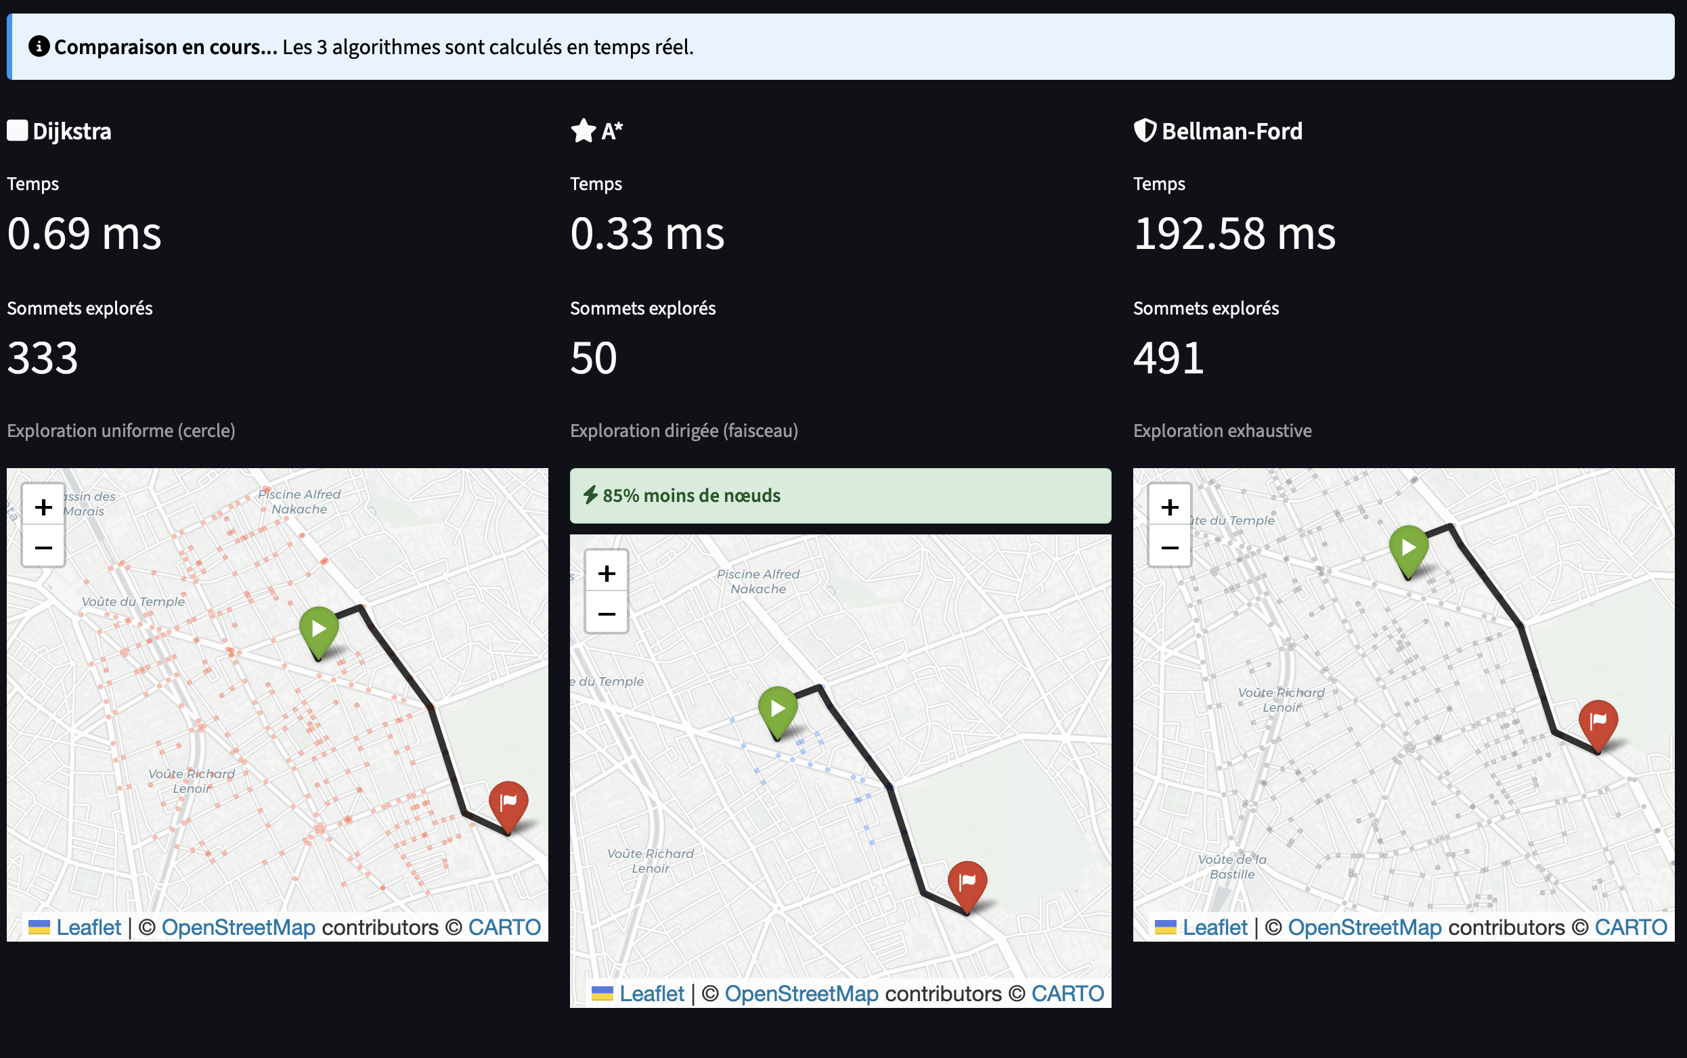Open the OpenStreetMap link under the Bellman-Ford map
The image size is (1687, 1058).
click(x=1367, y=927)
